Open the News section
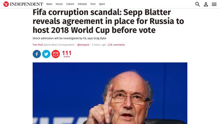220x124 pixels. 49,4
